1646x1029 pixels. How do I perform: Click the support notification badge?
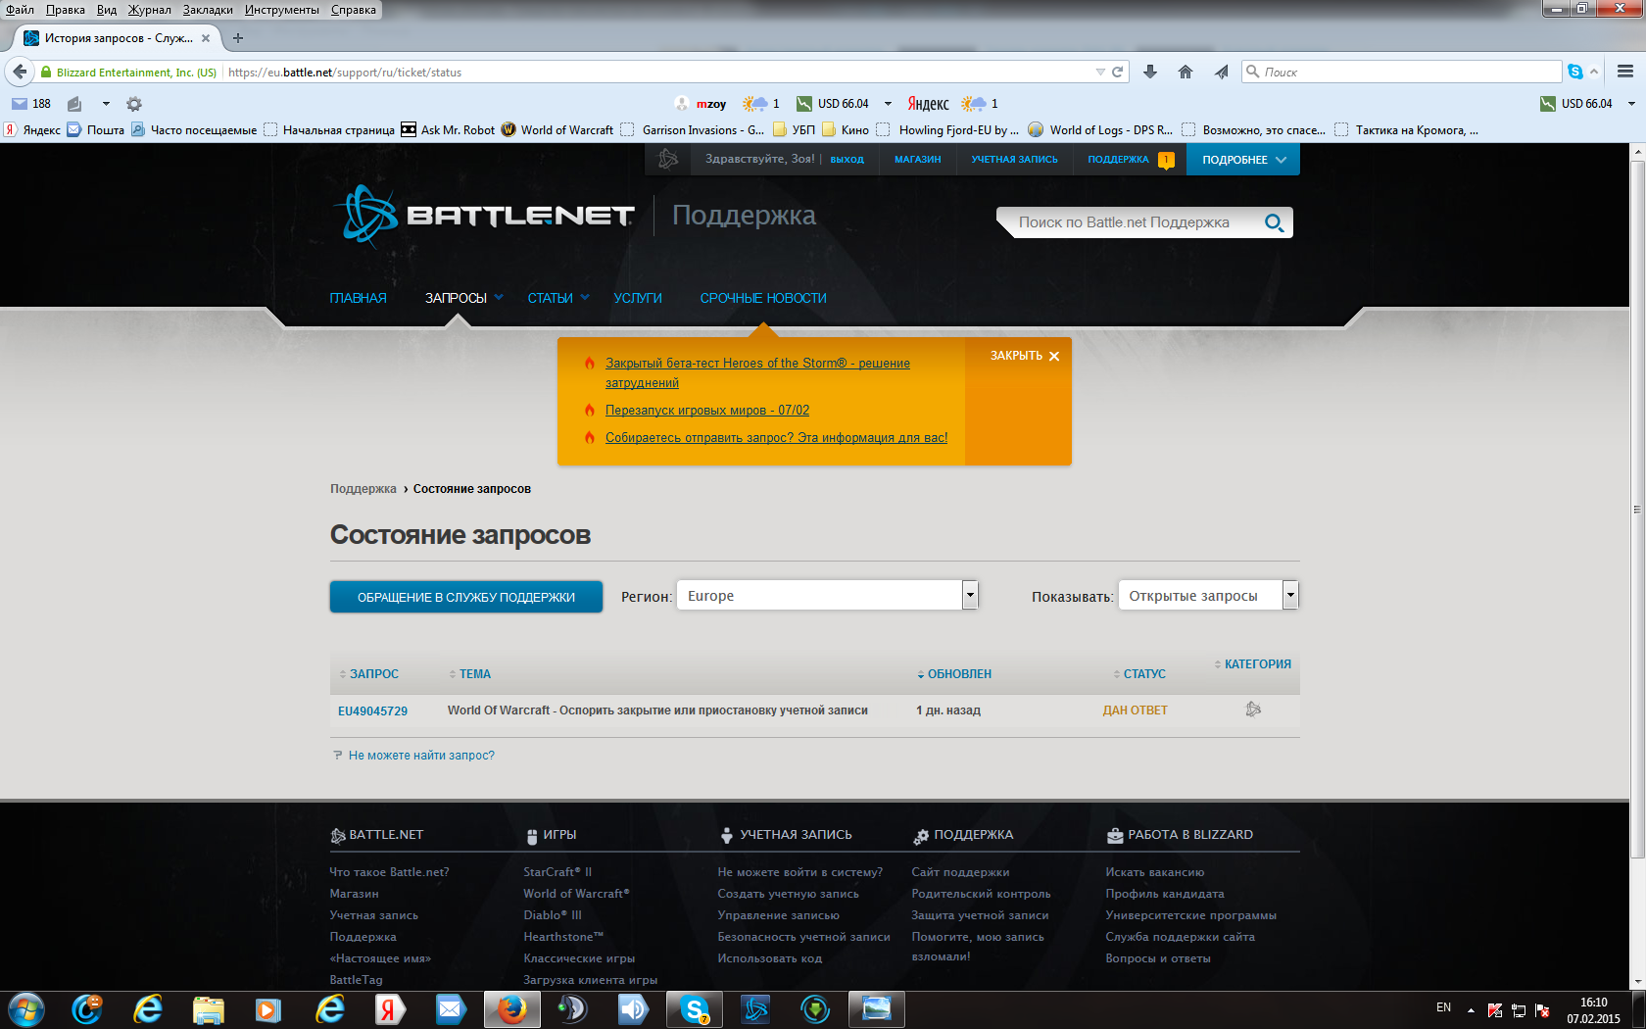(x=1166, y=160)
